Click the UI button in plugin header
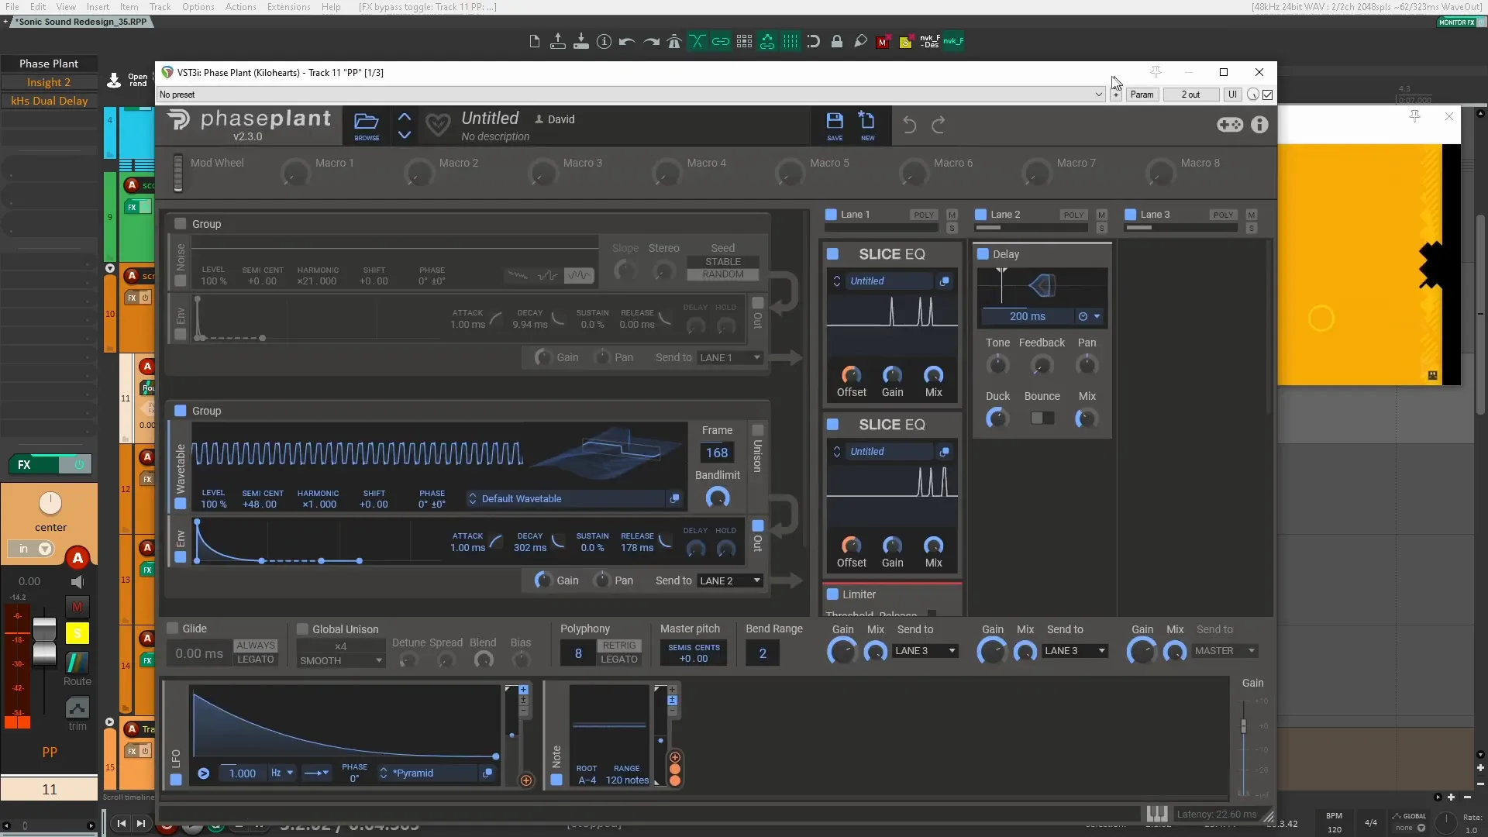Viewport: 1488px width, 837px height. click(1232, 95)
